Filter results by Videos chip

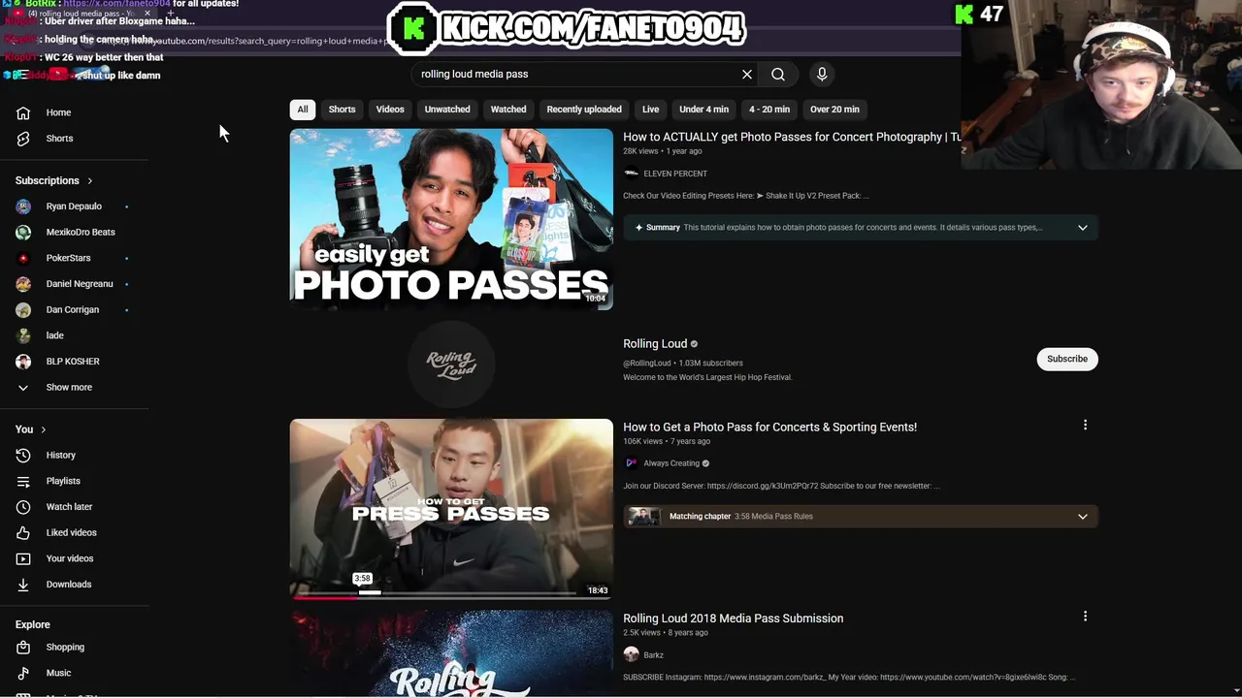(x=390, y=110)
